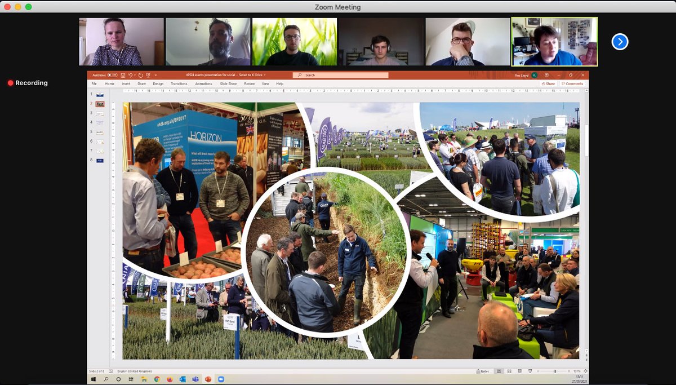The height and width of the screenshot is (385, 676).
Task: Click the Windows taskbar search icon
Action: point(106,379)
